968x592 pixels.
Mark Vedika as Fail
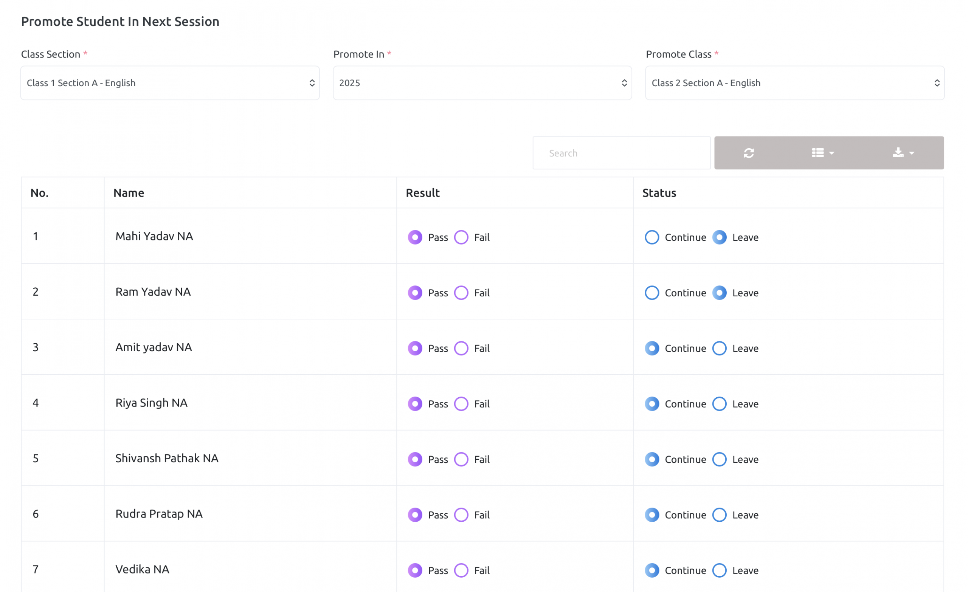coord(461,570)
